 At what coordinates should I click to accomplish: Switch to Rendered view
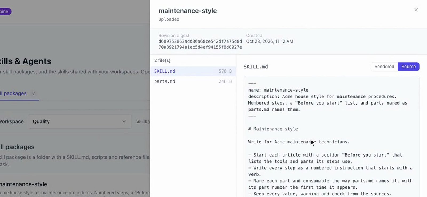[x=384, y=67]
